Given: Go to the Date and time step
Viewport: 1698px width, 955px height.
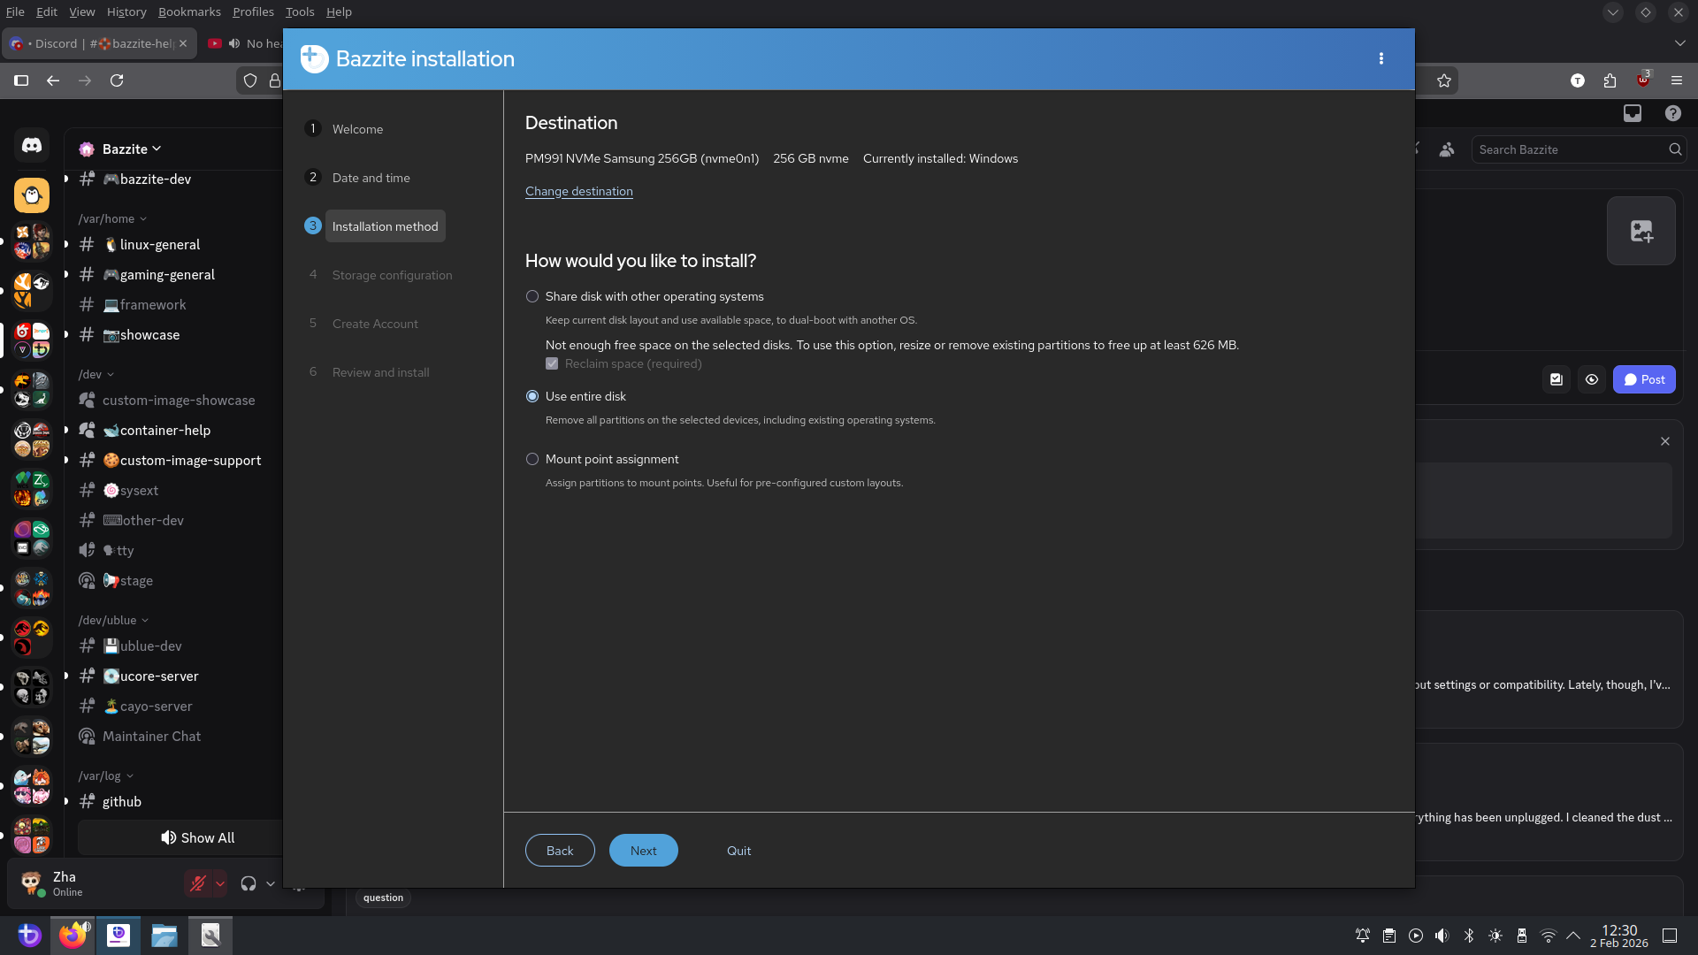Looking at the screenshot, I should point(371,178).
